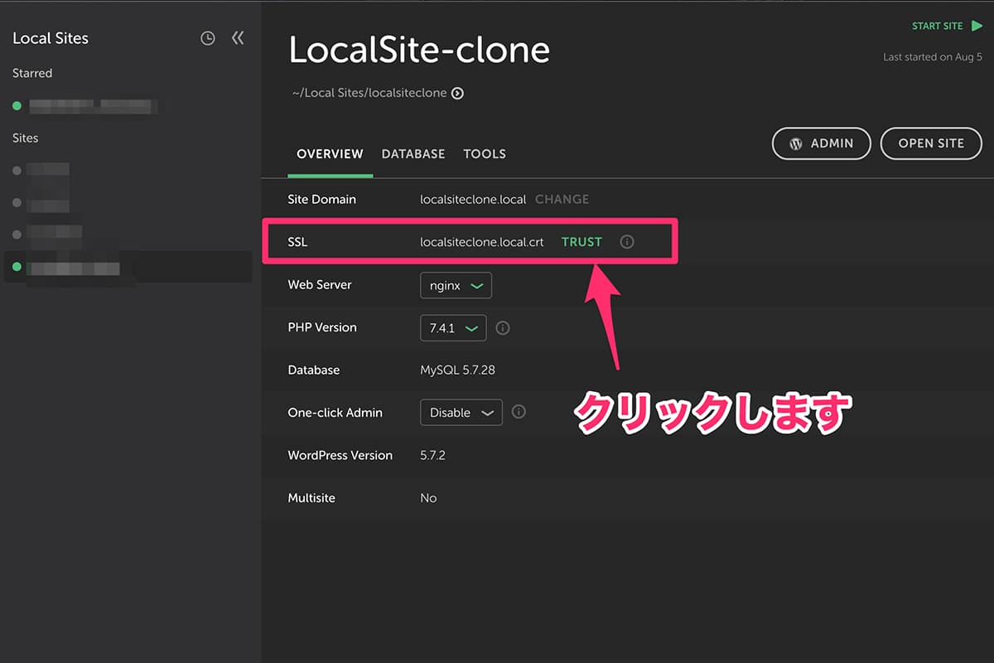Open the Web Server nginx dropdown

point(456,285)
